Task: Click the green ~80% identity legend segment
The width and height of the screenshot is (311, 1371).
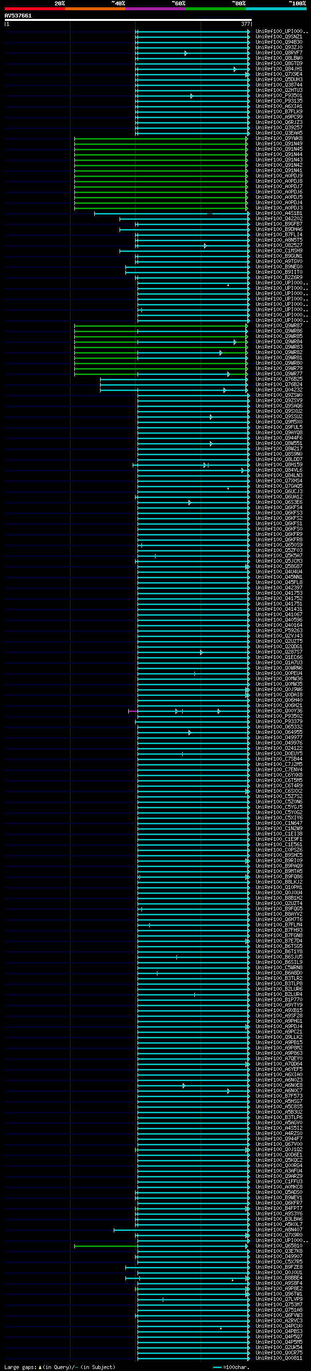Action: (x=216, y=9)
